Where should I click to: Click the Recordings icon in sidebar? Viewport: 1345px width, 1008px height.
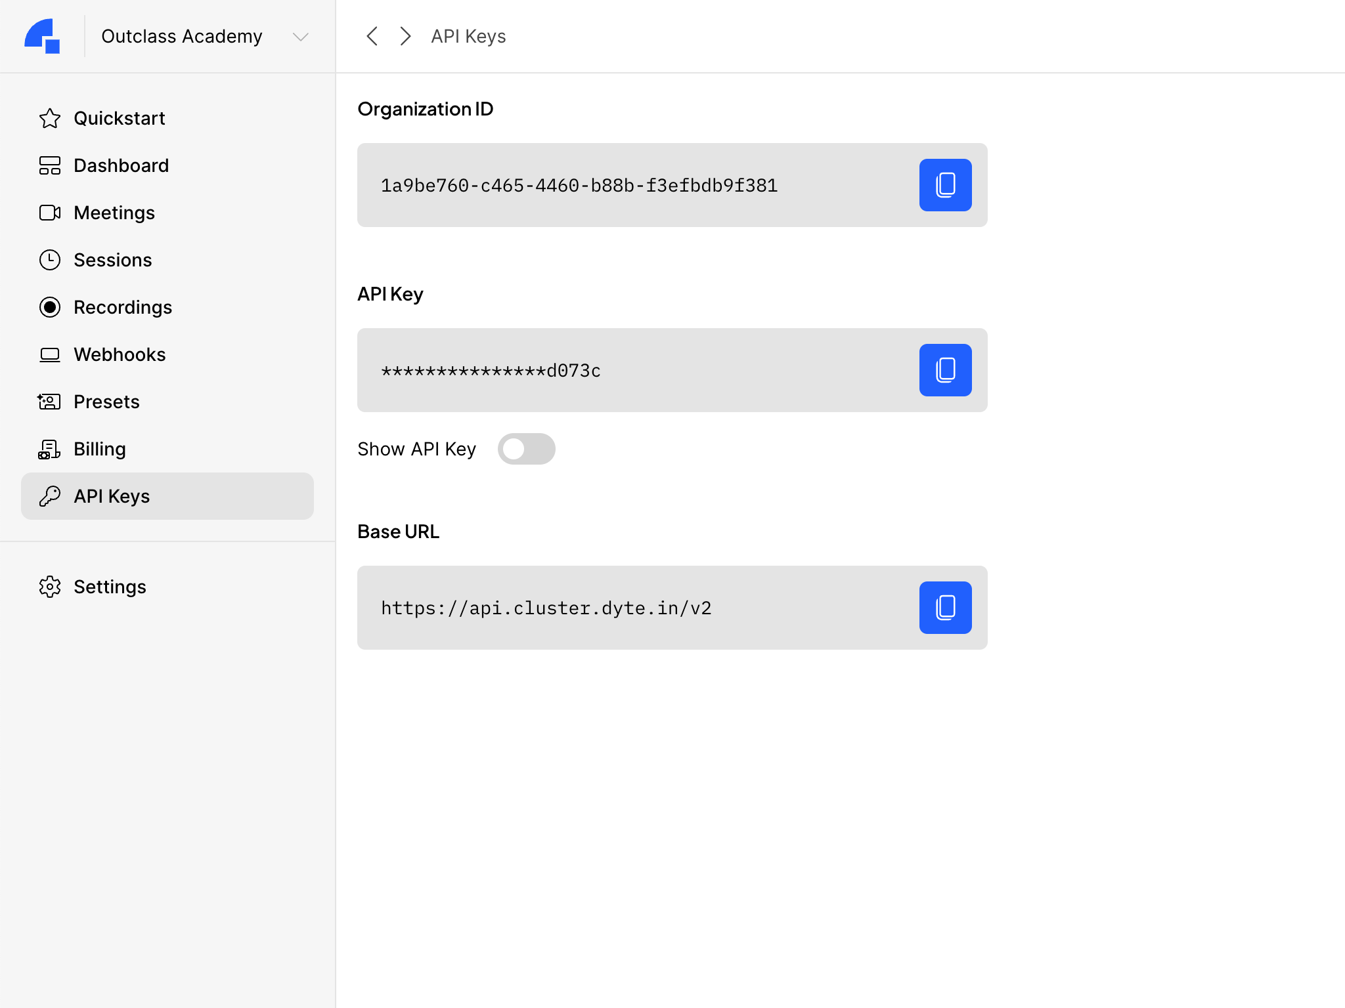tap(50, 307)
